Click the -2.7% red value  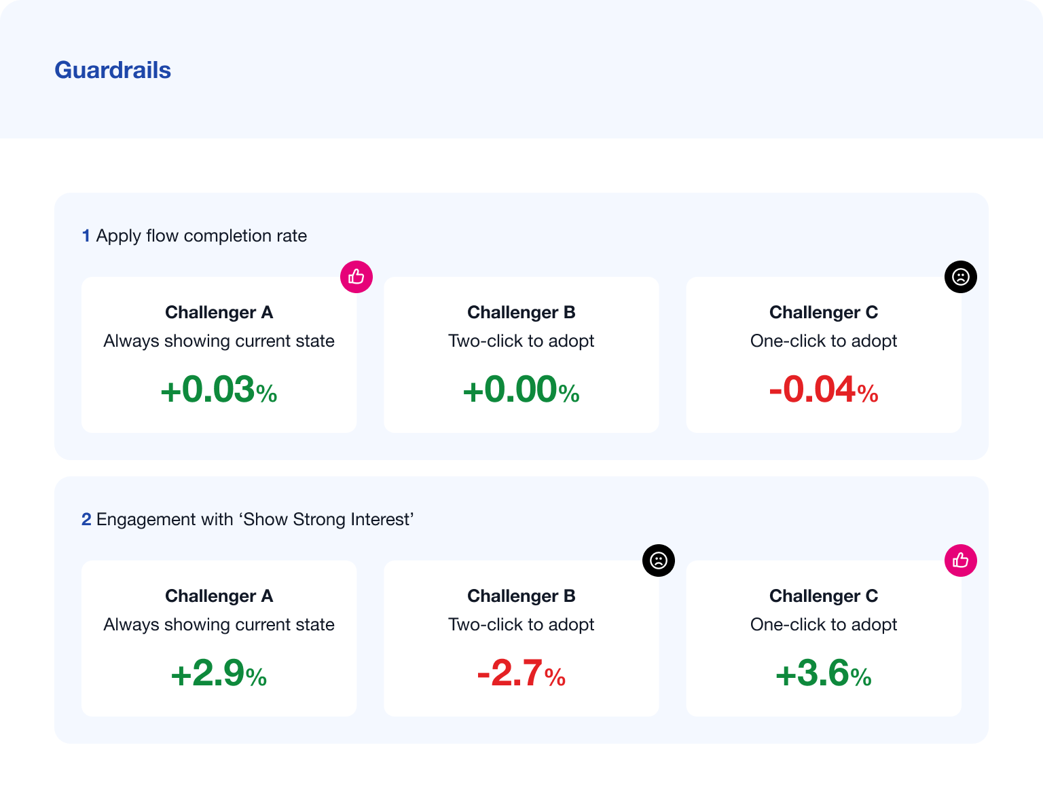tap(521, 674)
